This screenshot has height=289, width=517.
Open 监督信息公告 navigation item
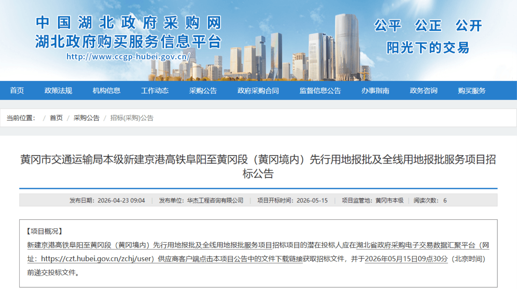(320, 91)
